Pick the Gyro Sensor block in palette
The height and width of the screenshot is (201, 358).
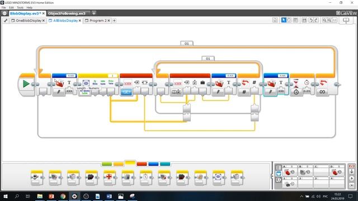click(x=73, y=178)
